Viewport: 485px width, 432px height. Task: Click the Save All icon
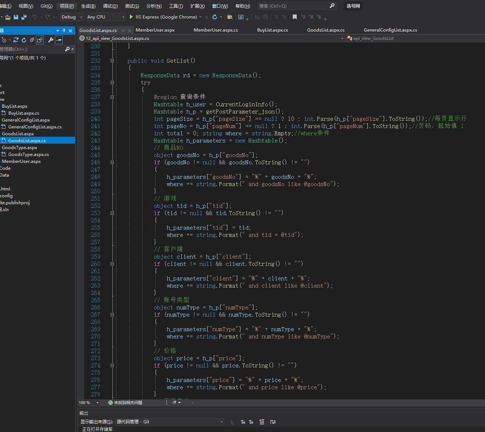[24, 17]
